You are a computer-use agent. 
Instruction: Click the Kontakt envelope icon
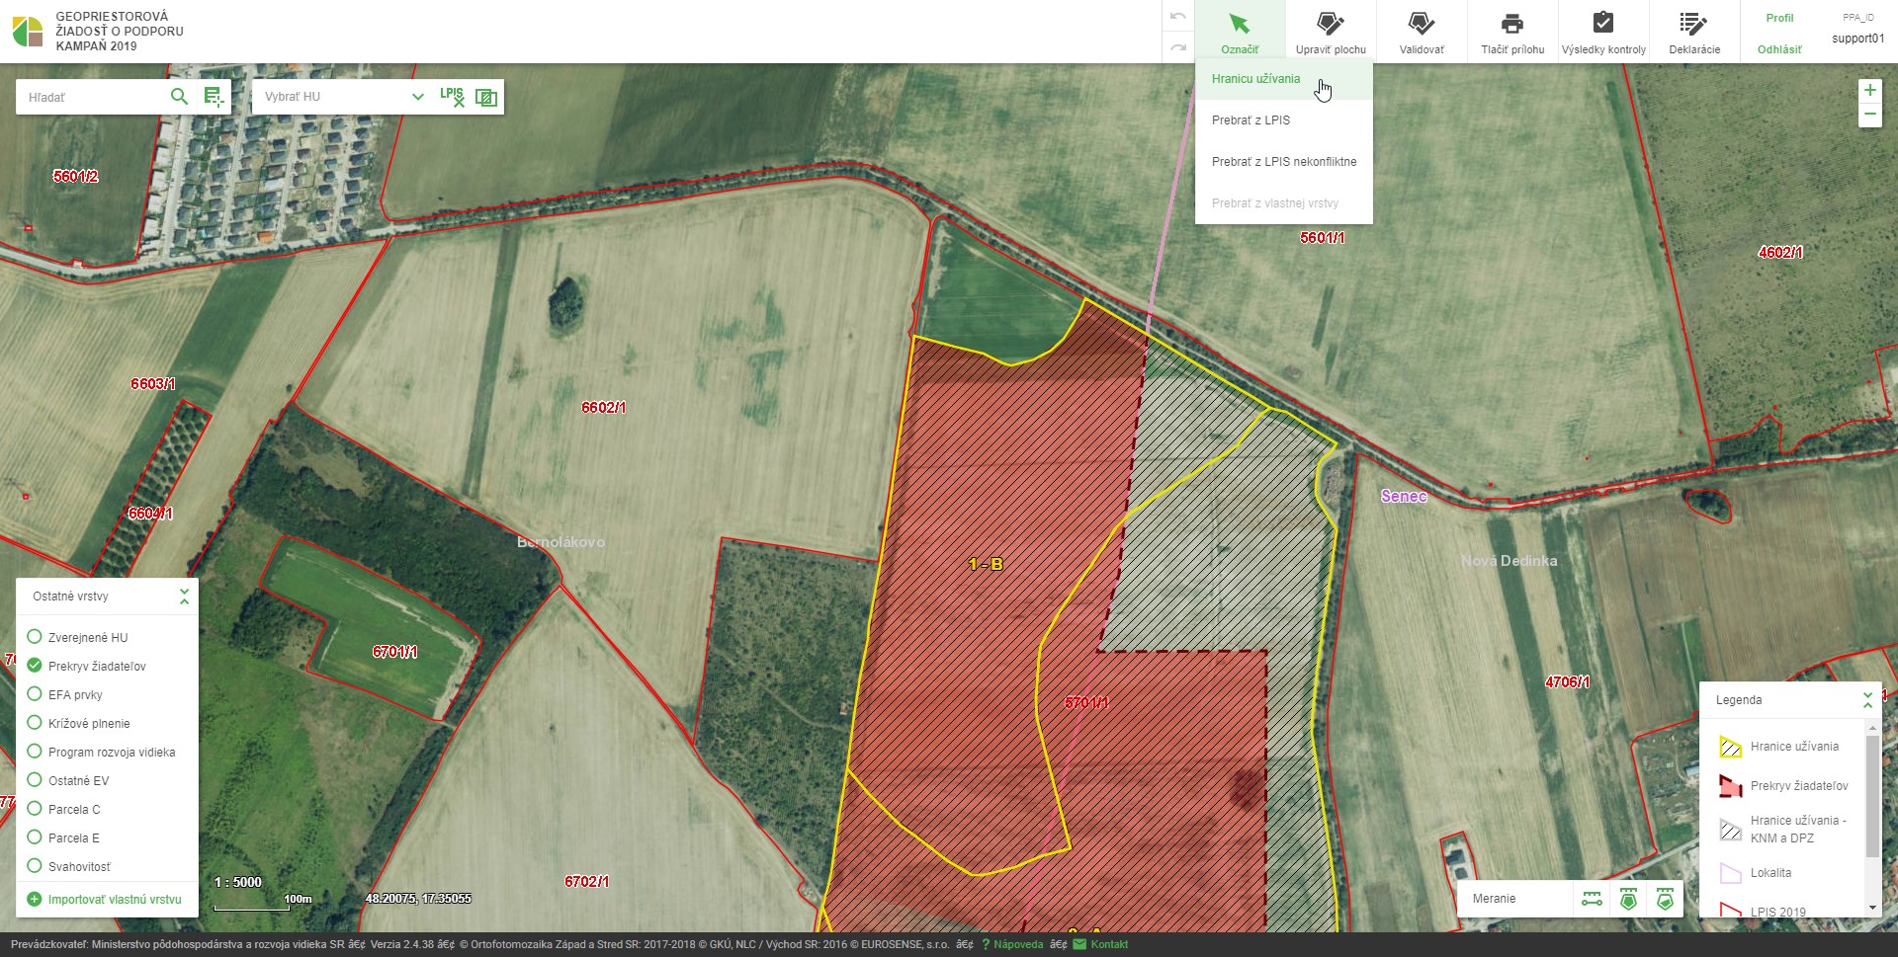click(1079, 944)
